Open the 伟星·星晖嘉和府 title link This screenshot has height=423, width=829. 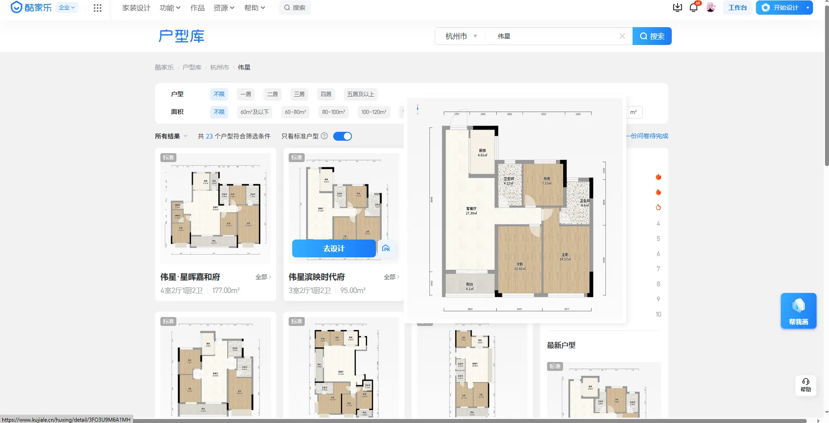pyautogui.click(x=190, y=277)
